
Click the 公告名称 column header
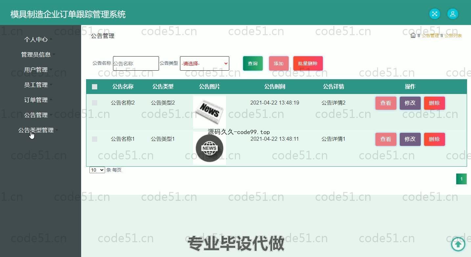click(123, 87)
